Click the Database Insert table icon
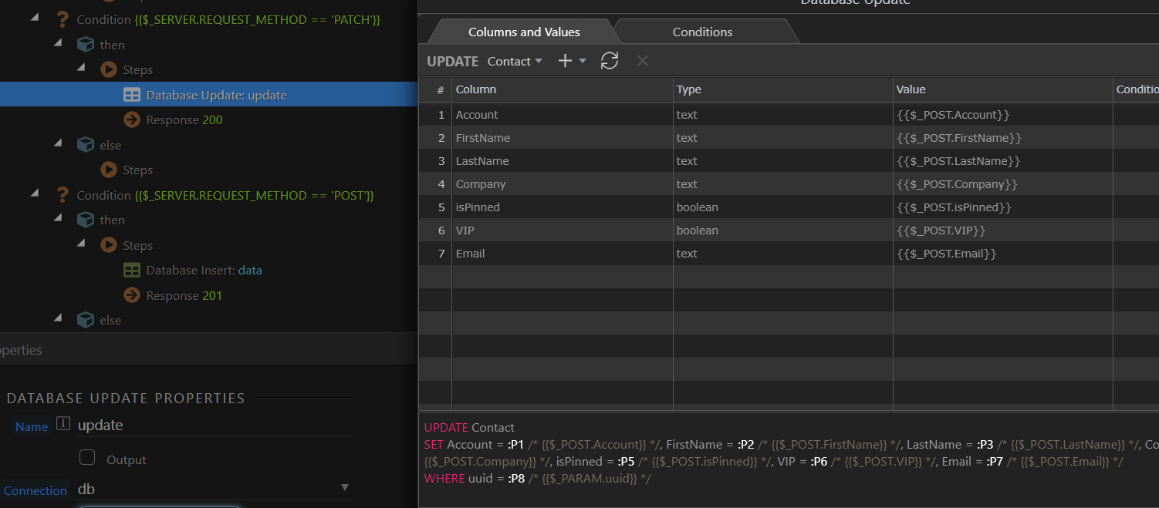Image resolution: width=1159 pixels, height=508 pixels. (132, 271)
